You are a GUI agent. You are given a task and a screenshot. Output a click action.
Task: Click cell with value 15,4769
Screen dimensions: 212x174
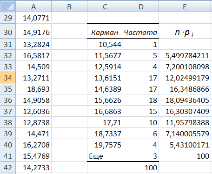point(33,156)
